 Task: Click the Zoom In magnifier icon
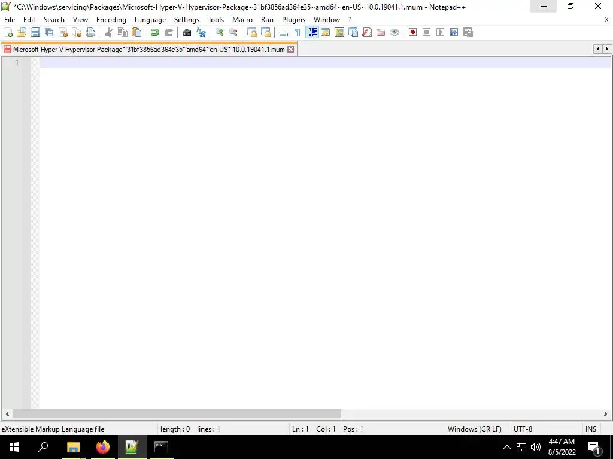(219, 32)
